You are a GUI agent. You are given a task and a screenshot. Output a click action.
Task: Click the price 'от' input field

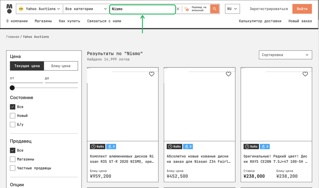[x=27, y=79]
